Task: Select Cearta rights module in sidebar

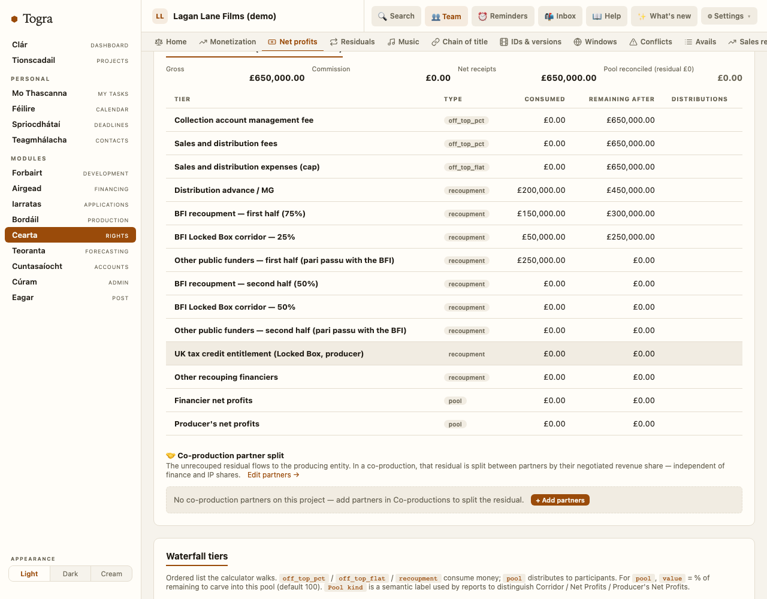Action: click(x=70, y=235)
